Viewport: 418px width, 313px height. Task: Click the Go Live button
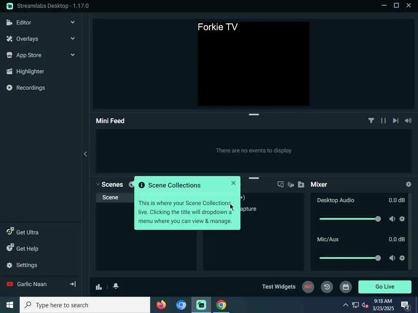[385, 287]
